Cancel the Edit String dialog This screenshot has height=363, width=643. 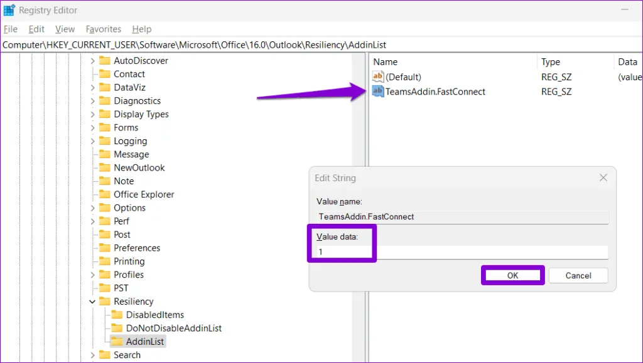point(578,275)
